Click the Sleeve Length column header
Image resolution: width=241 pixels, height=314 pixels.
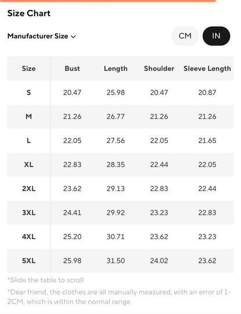click(207, 68)
